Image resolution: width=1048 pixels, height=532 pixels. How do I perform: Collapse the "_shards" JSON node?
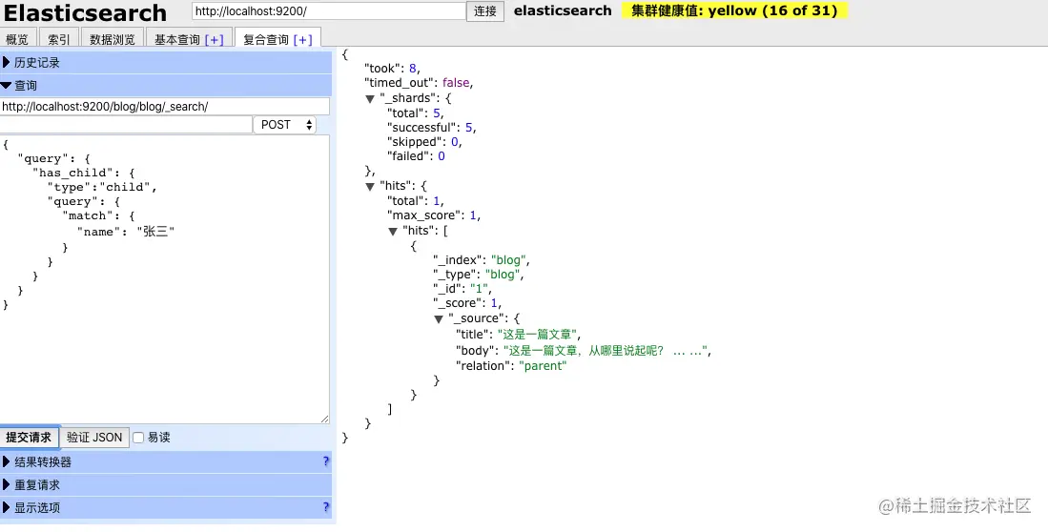370,99
